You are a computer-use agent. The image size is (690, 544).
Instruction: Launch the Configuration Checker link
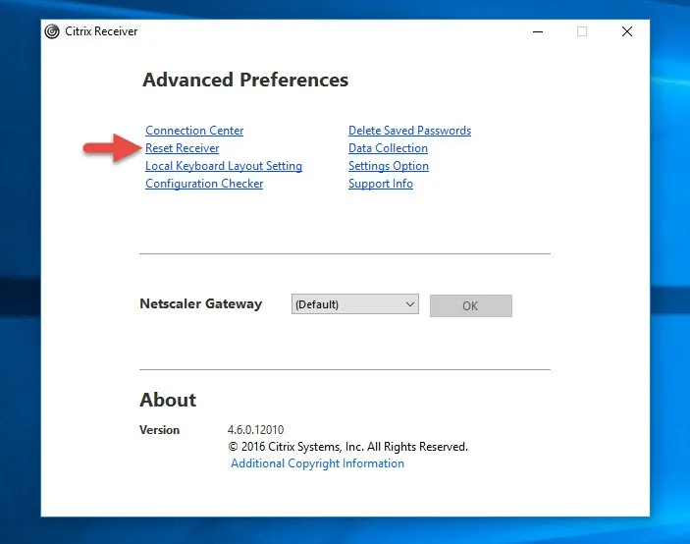tap(204, 184)
